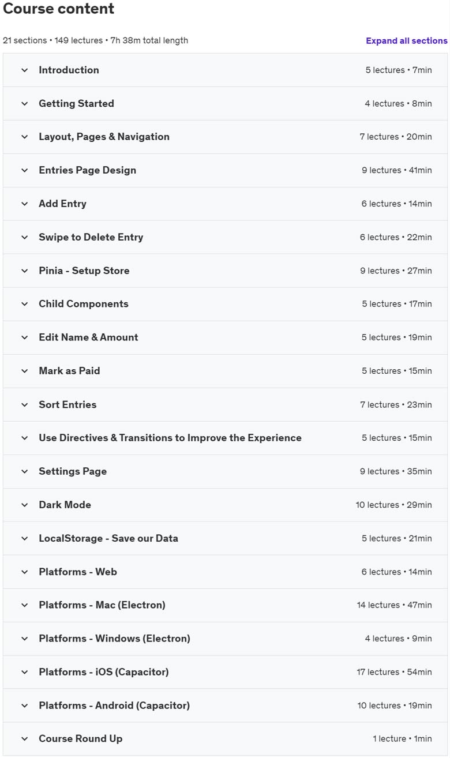Click the 17 lectures • 54min iOS label

394,672
